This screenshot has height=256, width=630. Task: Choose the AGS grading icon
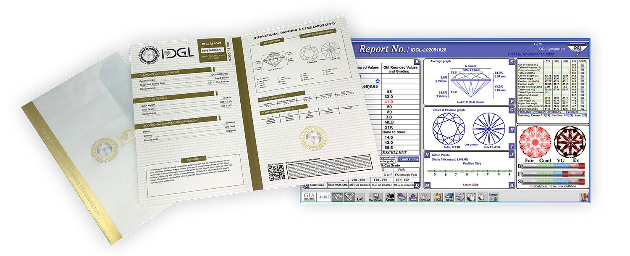pos(337,197)
